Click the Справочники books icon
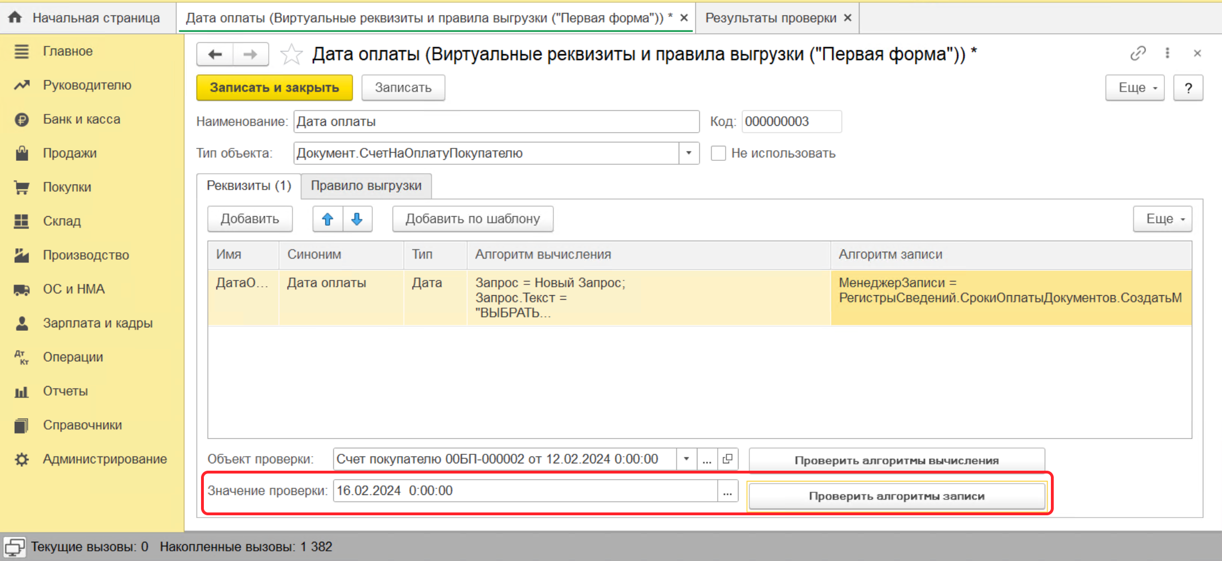The width and height of the screenshot is (1222, 561). pyautogui.click(x=21, y=425)
